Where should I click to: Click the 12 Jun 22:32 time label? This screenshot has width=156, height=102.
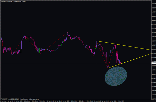[x=66, y=101]
